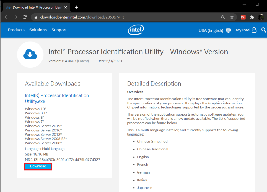Close the Download Intel Processor tab
This screenshot has width=267, height=192.
pyautogui.click(x=66, y=7)
